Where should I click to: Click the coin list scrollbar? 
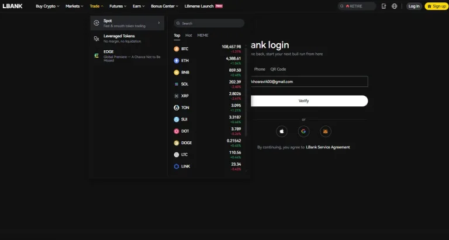pos(246,92)
